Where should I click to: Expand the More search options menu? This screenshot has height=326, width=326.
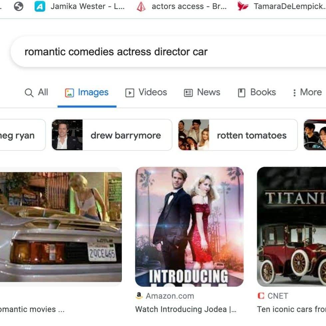[x=307, y=92]
